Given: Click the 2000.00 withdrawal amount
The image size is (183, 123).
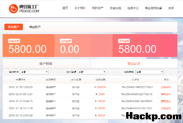Looking at the screenshot, I should tap(101, 87).
